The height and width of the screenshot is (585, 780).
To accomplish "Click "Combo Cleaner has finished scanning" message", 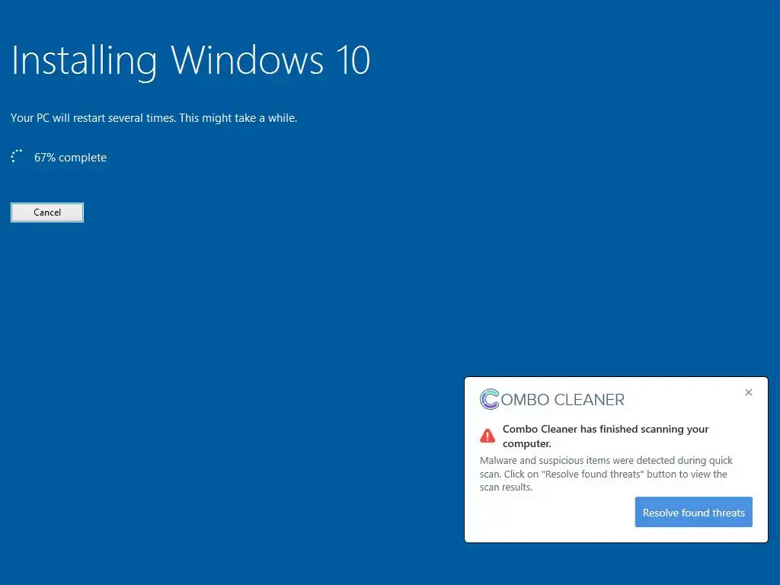I will pos(606,436).
